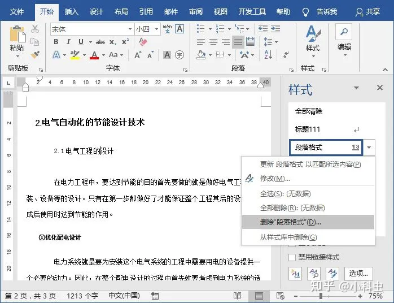
Task: Toggle Bold formatting
Action: coord(56,42)
